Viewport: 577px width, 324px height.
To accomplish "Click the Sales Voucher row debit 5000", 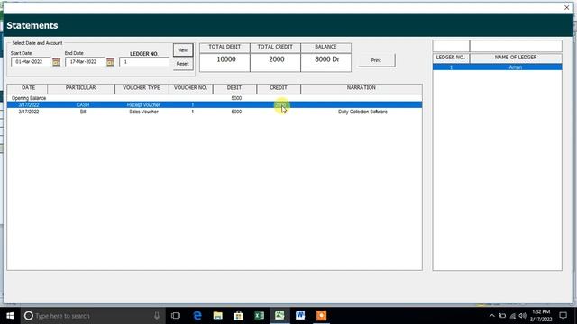I will [236, 112].
